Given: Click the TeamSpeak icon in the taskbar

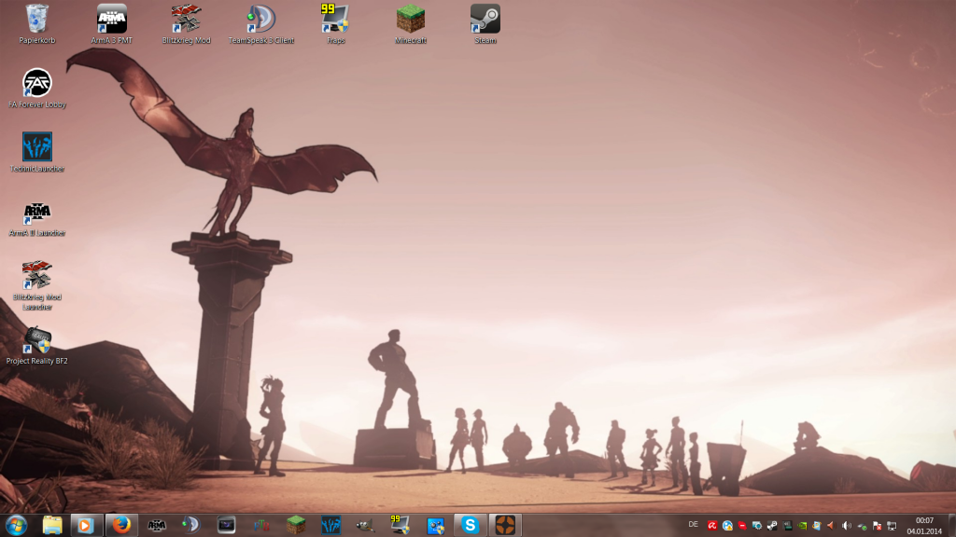Looking at the screenshot, I should point(190,525).
